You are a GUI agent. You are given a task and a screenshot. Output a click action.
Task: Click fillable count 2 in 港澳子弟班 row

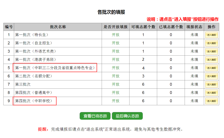click(x=143, y=59)
